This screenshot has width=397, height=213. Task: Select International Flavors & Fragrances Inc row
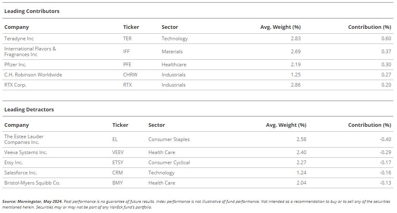[198, 52]
